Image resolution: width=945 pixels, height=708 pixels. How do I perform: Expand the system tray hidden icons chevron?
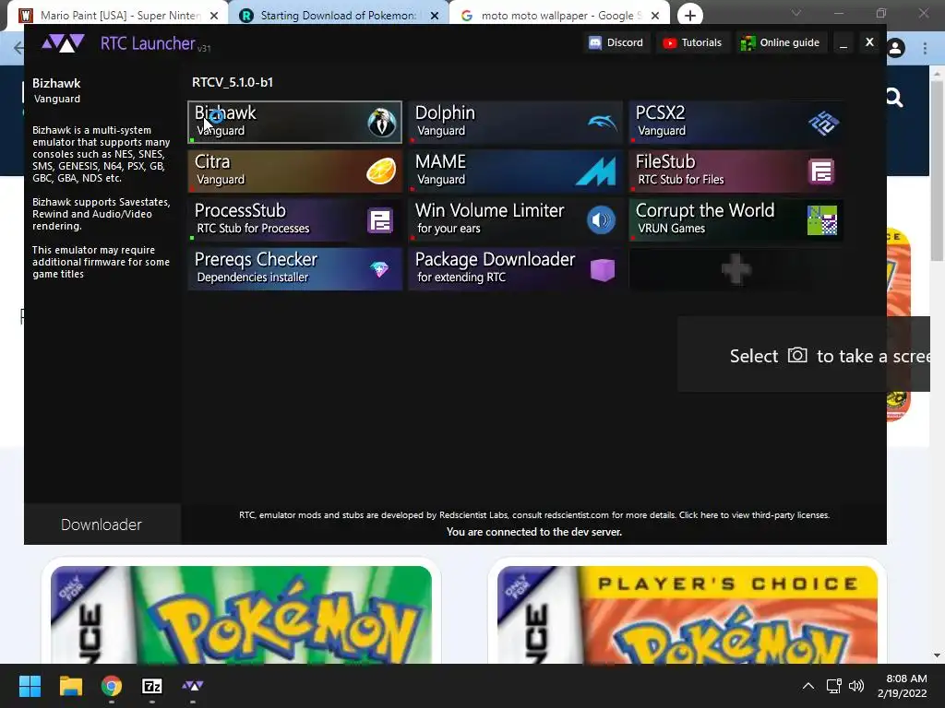[x=808, y=686]
